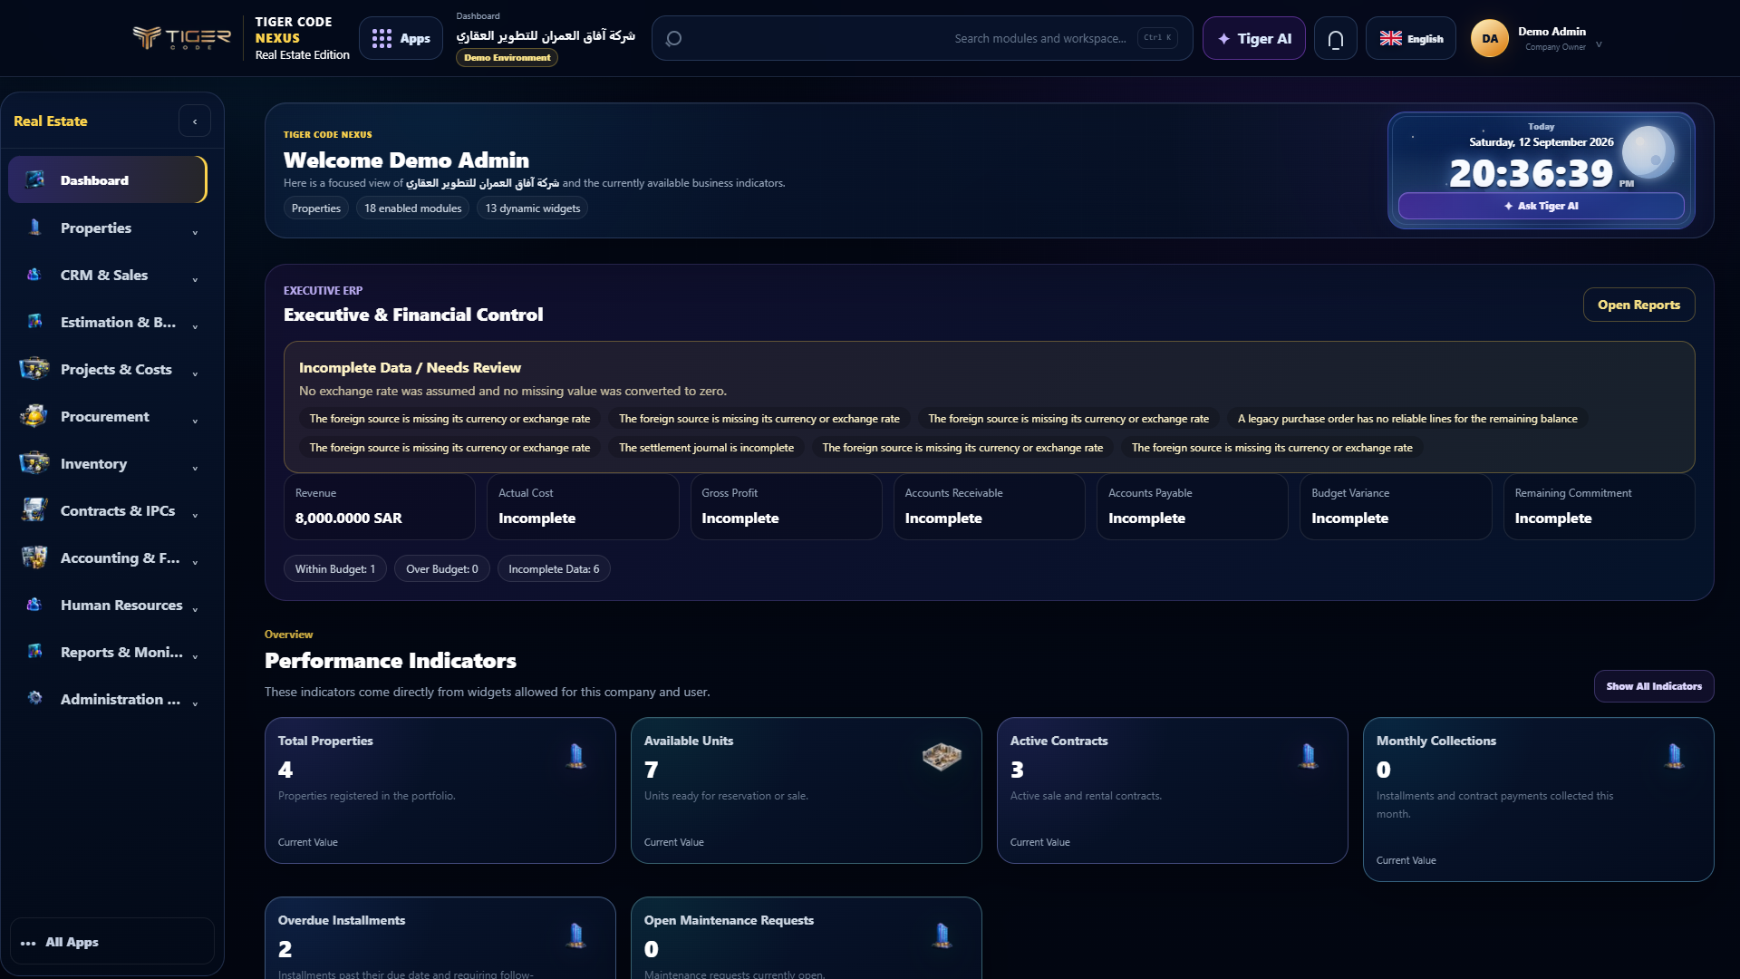Click Show All Indicators
Image resolution: width=1740 pixels, height=979 pixels.
tap(1654, 686)
